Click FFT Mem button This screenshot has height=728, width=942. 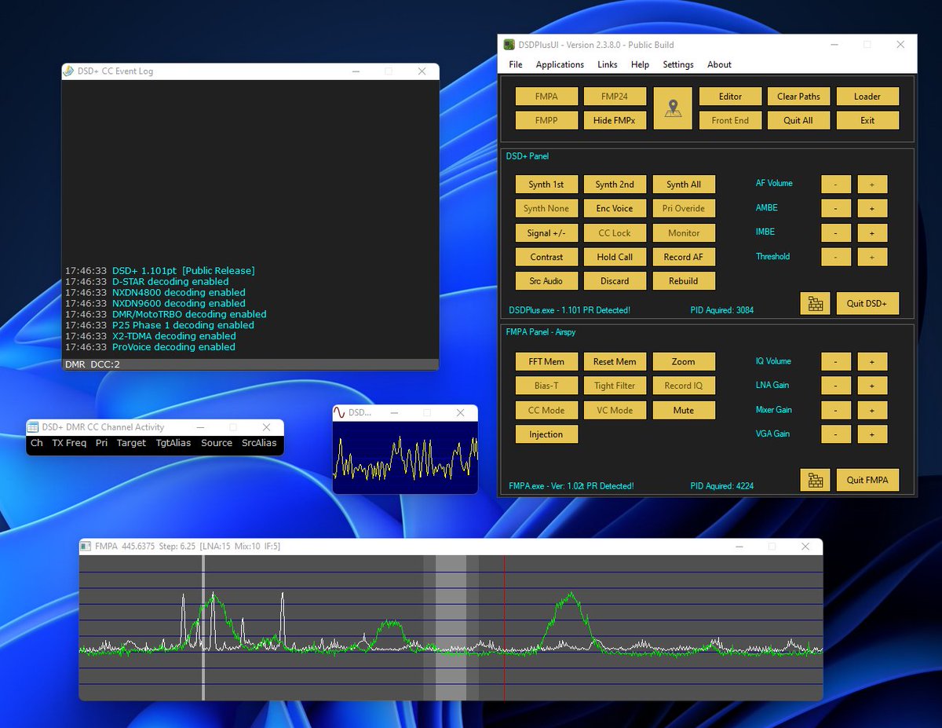coord(546,361)
